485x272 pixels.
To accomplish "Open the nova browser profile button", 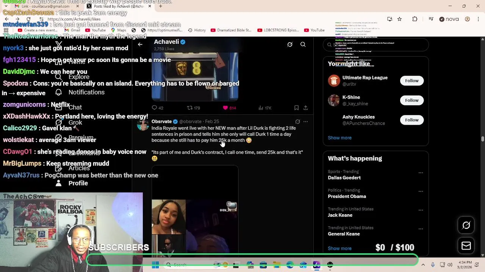I will [x=449, y=19].
